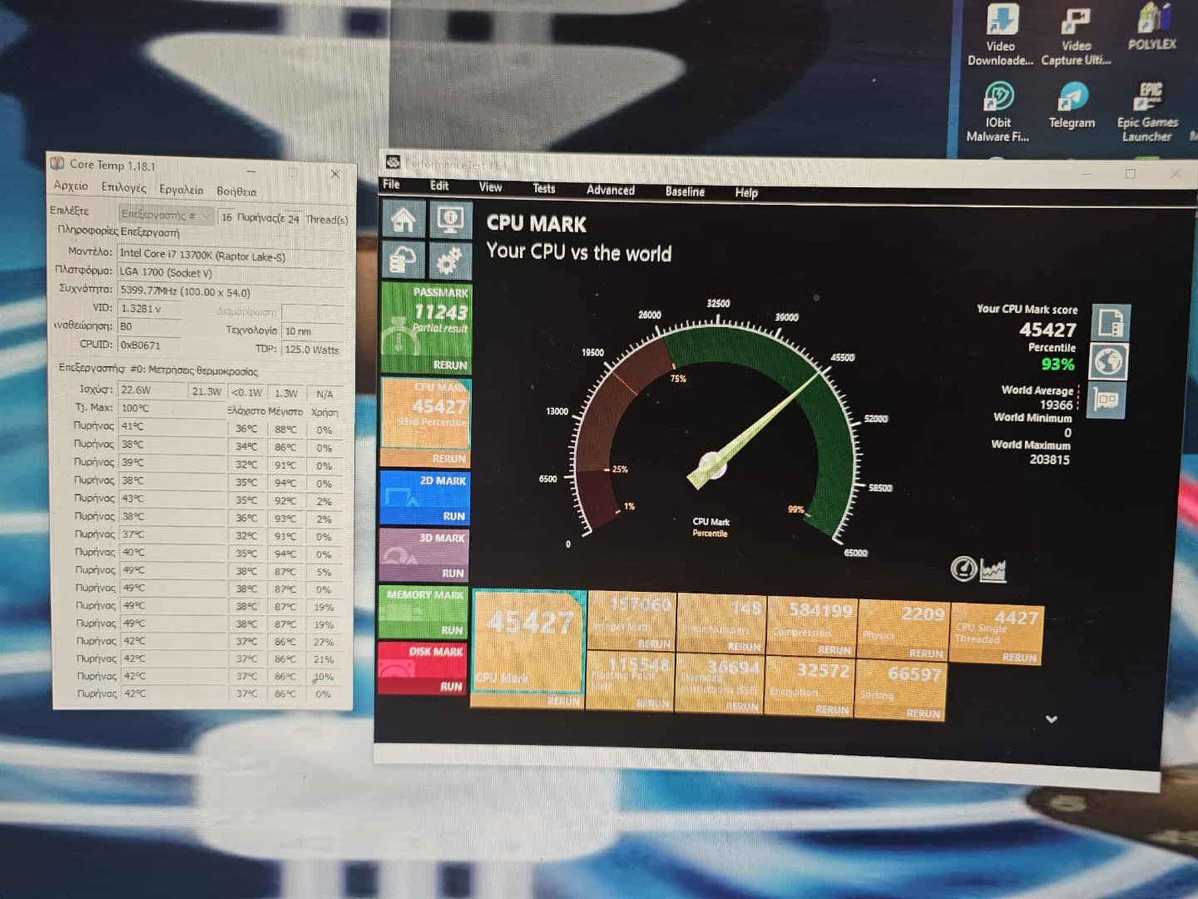
Task: Rerun the Prime Numbers test
Action: (x=744, y=647)
